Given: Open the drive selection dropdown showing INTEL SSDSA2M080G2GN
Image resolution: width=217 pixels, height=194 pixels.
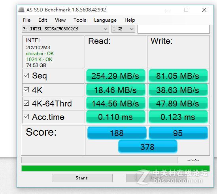Looking at the screenshot, I should 65,29.
